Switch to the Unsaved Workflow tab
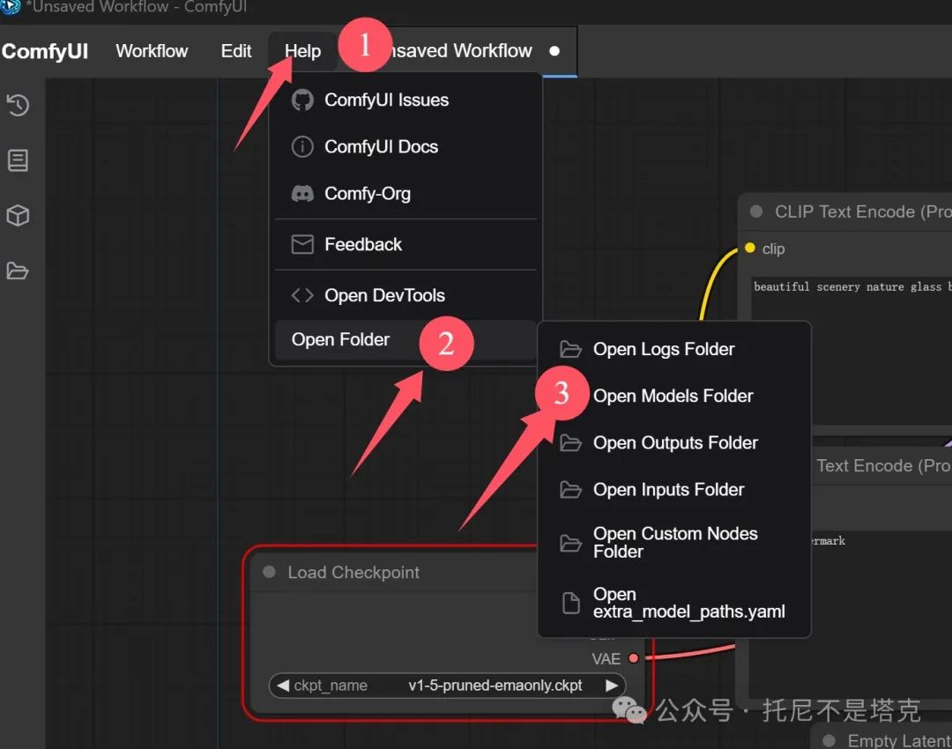This screenshot has height=749, width=952. tap(461, 51)
